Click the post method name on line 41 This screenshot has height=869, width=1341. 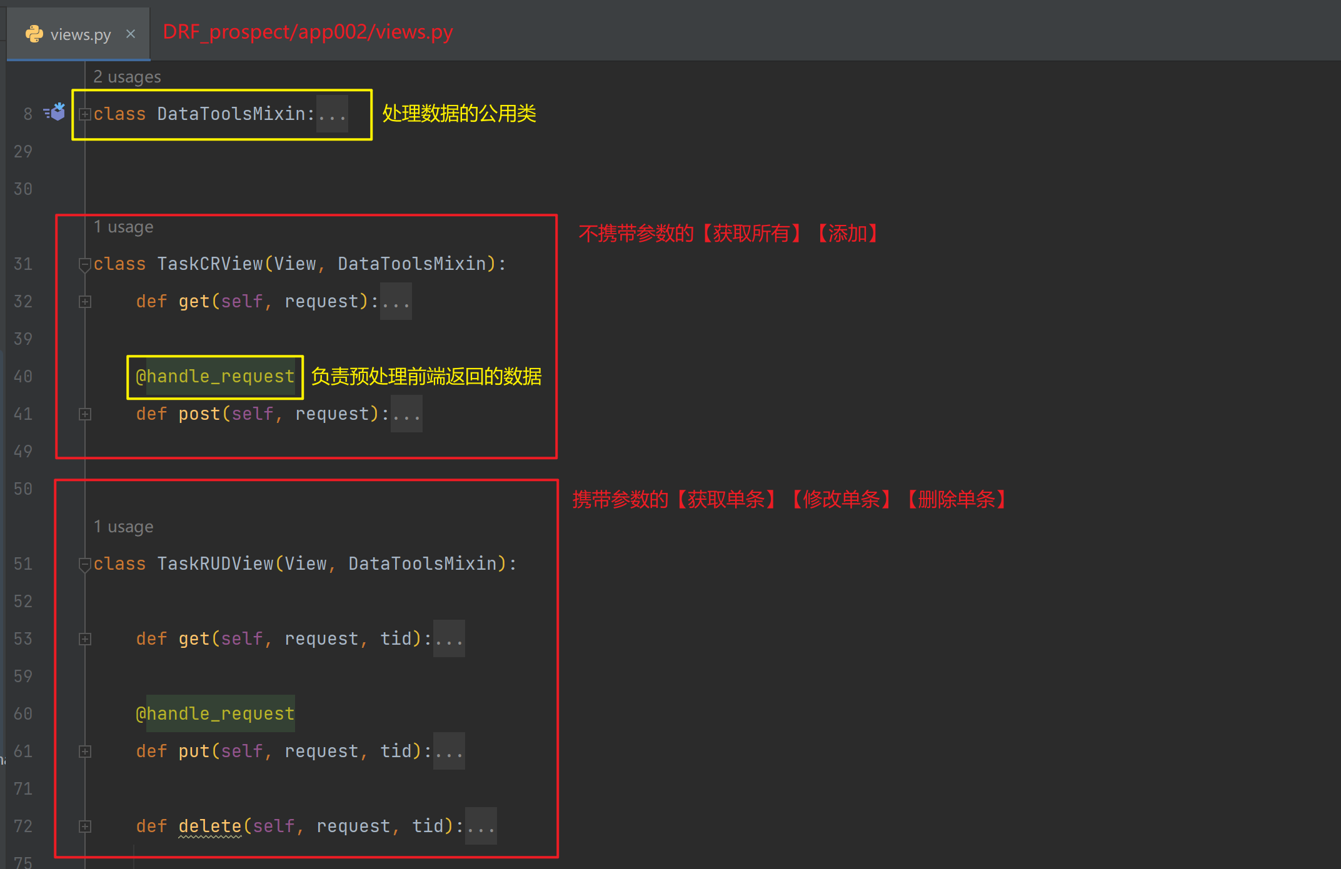(x=199, y=414)
